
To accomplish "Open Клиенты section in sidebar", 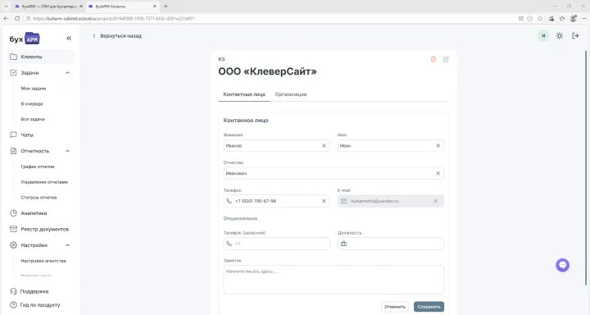I will point(41,57).
